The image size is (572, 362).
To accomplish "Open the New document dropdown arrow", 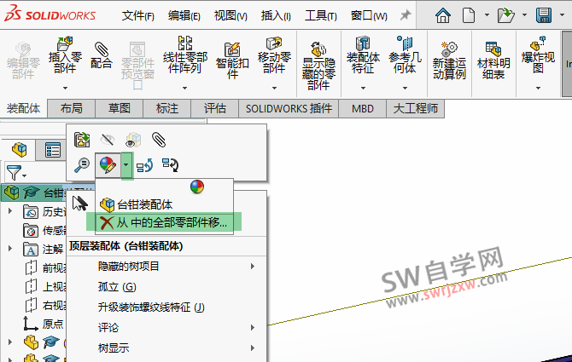I will pos(487,15).
